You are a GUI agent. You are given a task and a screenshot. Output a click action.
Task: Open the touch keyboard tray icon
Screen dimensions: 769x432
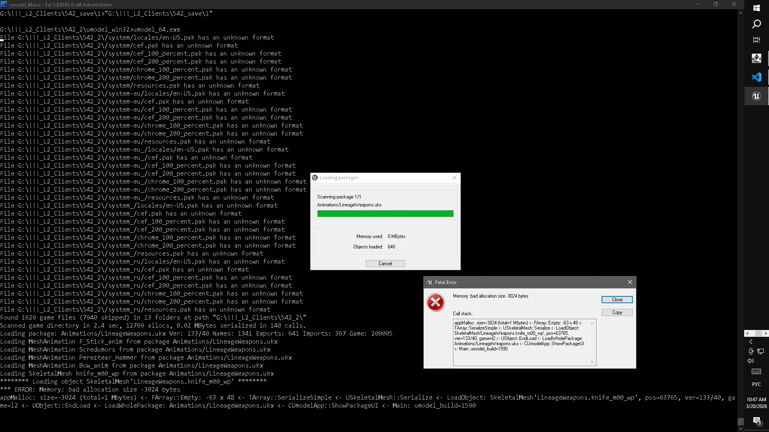756,372
